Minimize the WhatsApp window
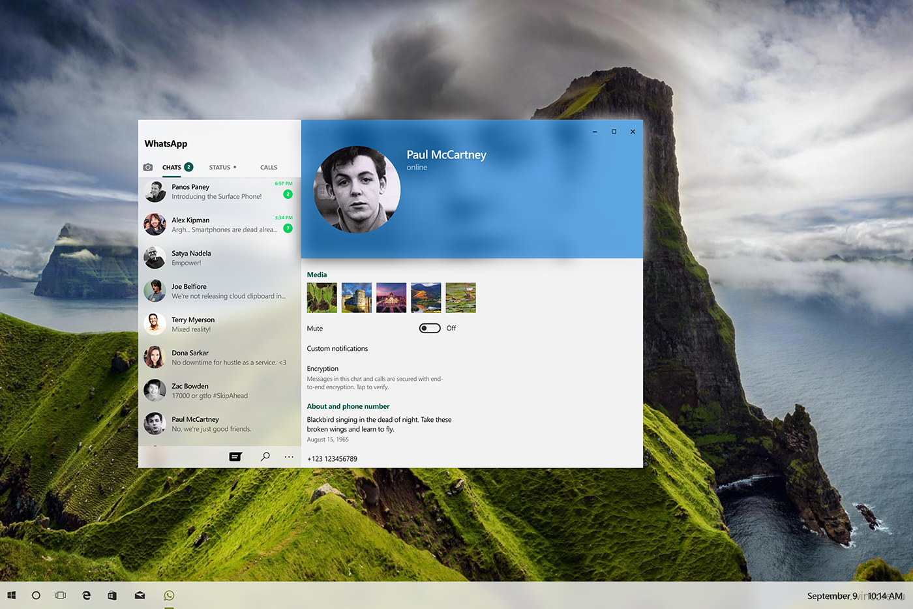Viewport: 913px width, 609px height. coord(595,132)
